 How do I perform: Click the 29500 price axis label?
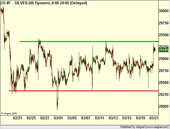(x=163, y=35)
